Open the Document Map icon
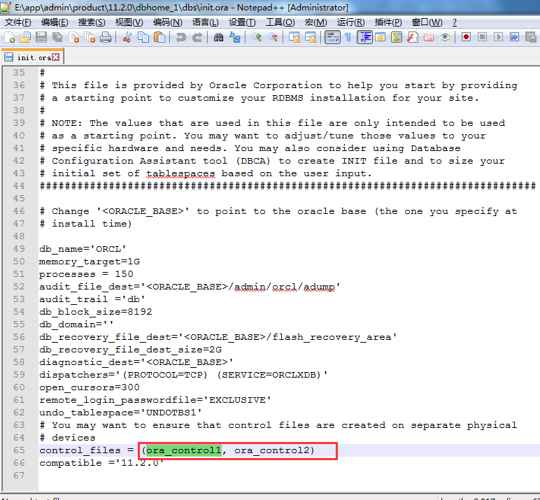540x500 pixels. [397, 37]
